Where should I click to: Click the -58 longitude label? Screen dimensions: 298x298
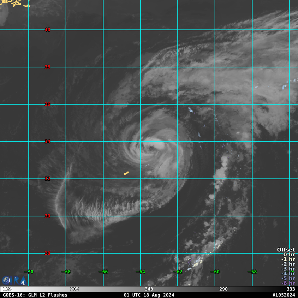pos(252,272)
